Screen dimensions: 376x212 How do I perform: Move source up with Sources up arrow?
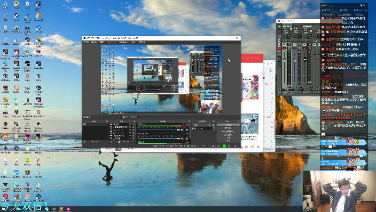pos(124,142)
